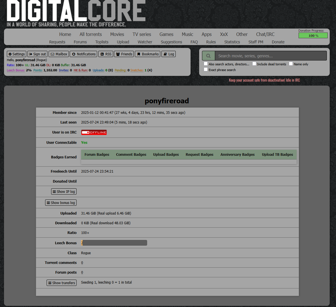This screenshot has width=336, height=307.
Task: Enable Also search actors, directors checkbox
Action: 206,64
